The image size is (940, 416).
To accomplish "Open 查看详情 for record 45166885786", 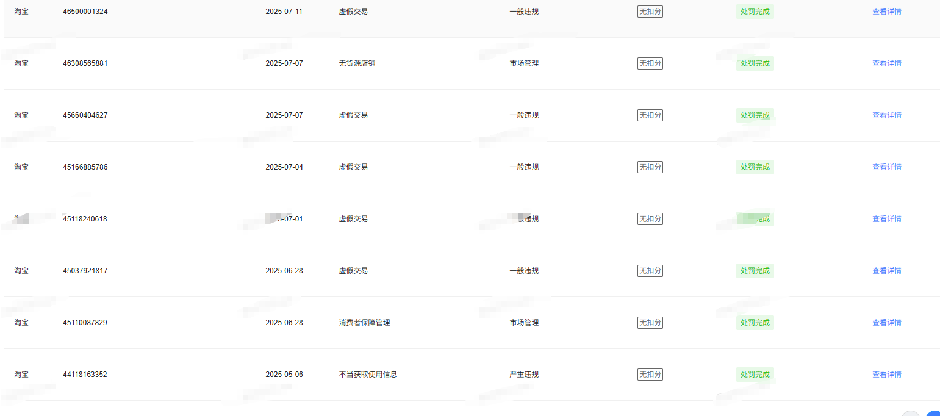I will click(886, 167).
